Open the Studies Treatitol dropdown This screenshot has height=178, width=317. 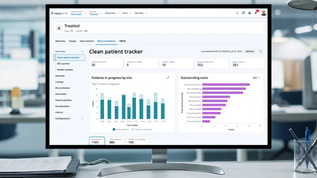pyautogui.click(x=96, y=13)
